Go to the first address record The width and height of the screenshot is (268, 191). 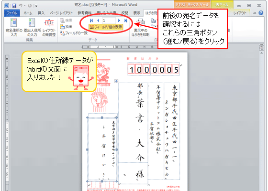pyautogui.click(x=91, y=21)
